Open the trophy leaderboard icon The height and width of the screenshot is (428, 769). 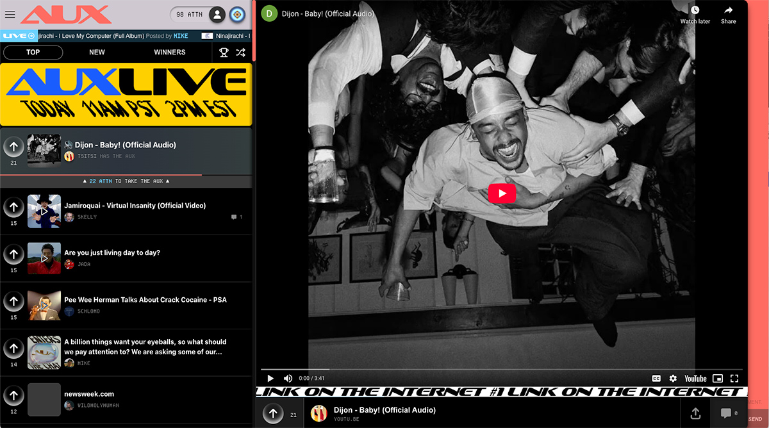coord(224,53)
